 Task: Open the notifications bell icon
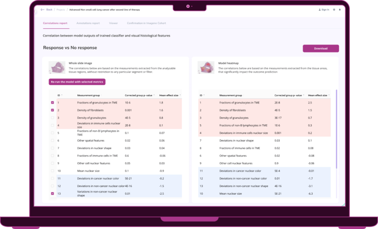click(x=340, y=10)
